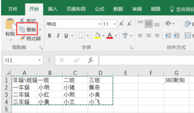
Task: Switch to the Data (数据) tab
Action: [118, 9]
